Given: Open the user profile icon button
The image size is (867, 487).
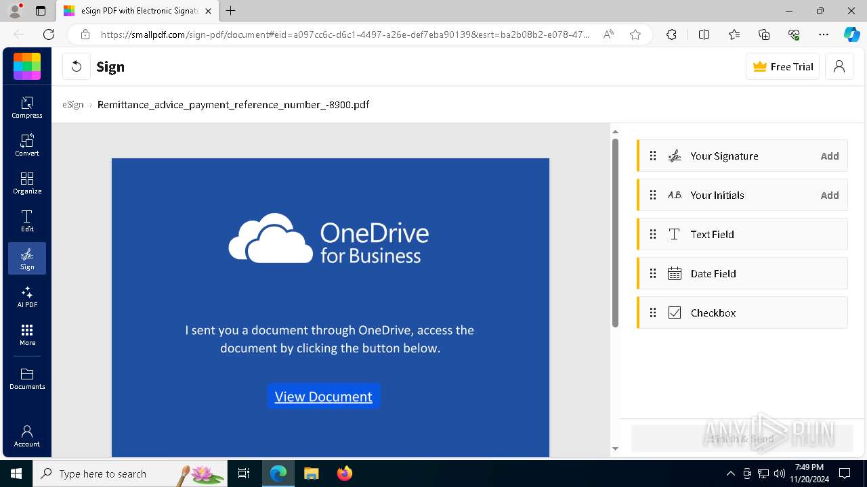Looking at the screenshot, I should click(x=839, y=66).
